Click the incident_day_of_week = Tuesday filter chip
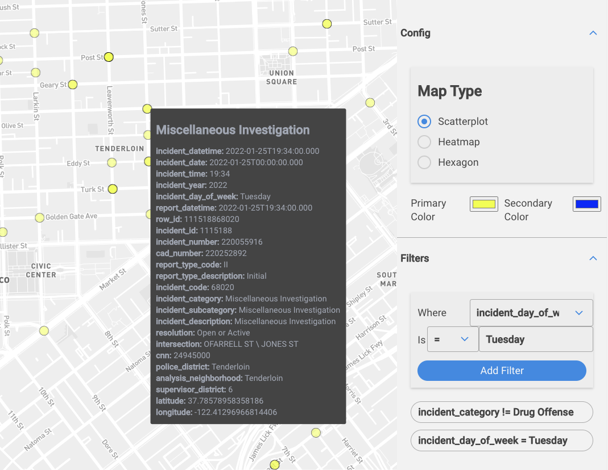The width and height of the screenshot is (608, 470). tap(502, 440)
